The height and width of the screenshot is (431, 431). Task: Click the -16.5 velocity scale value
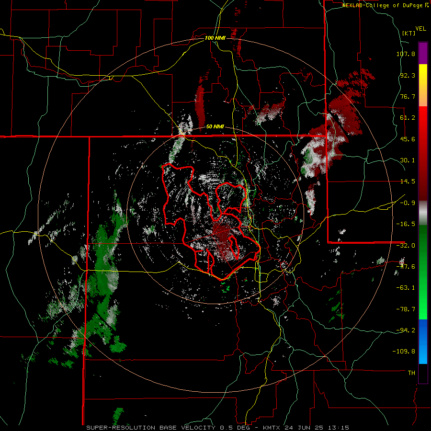406,224
